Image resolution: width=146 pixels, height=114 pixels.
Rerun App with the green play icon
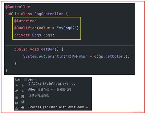(17, 85)
